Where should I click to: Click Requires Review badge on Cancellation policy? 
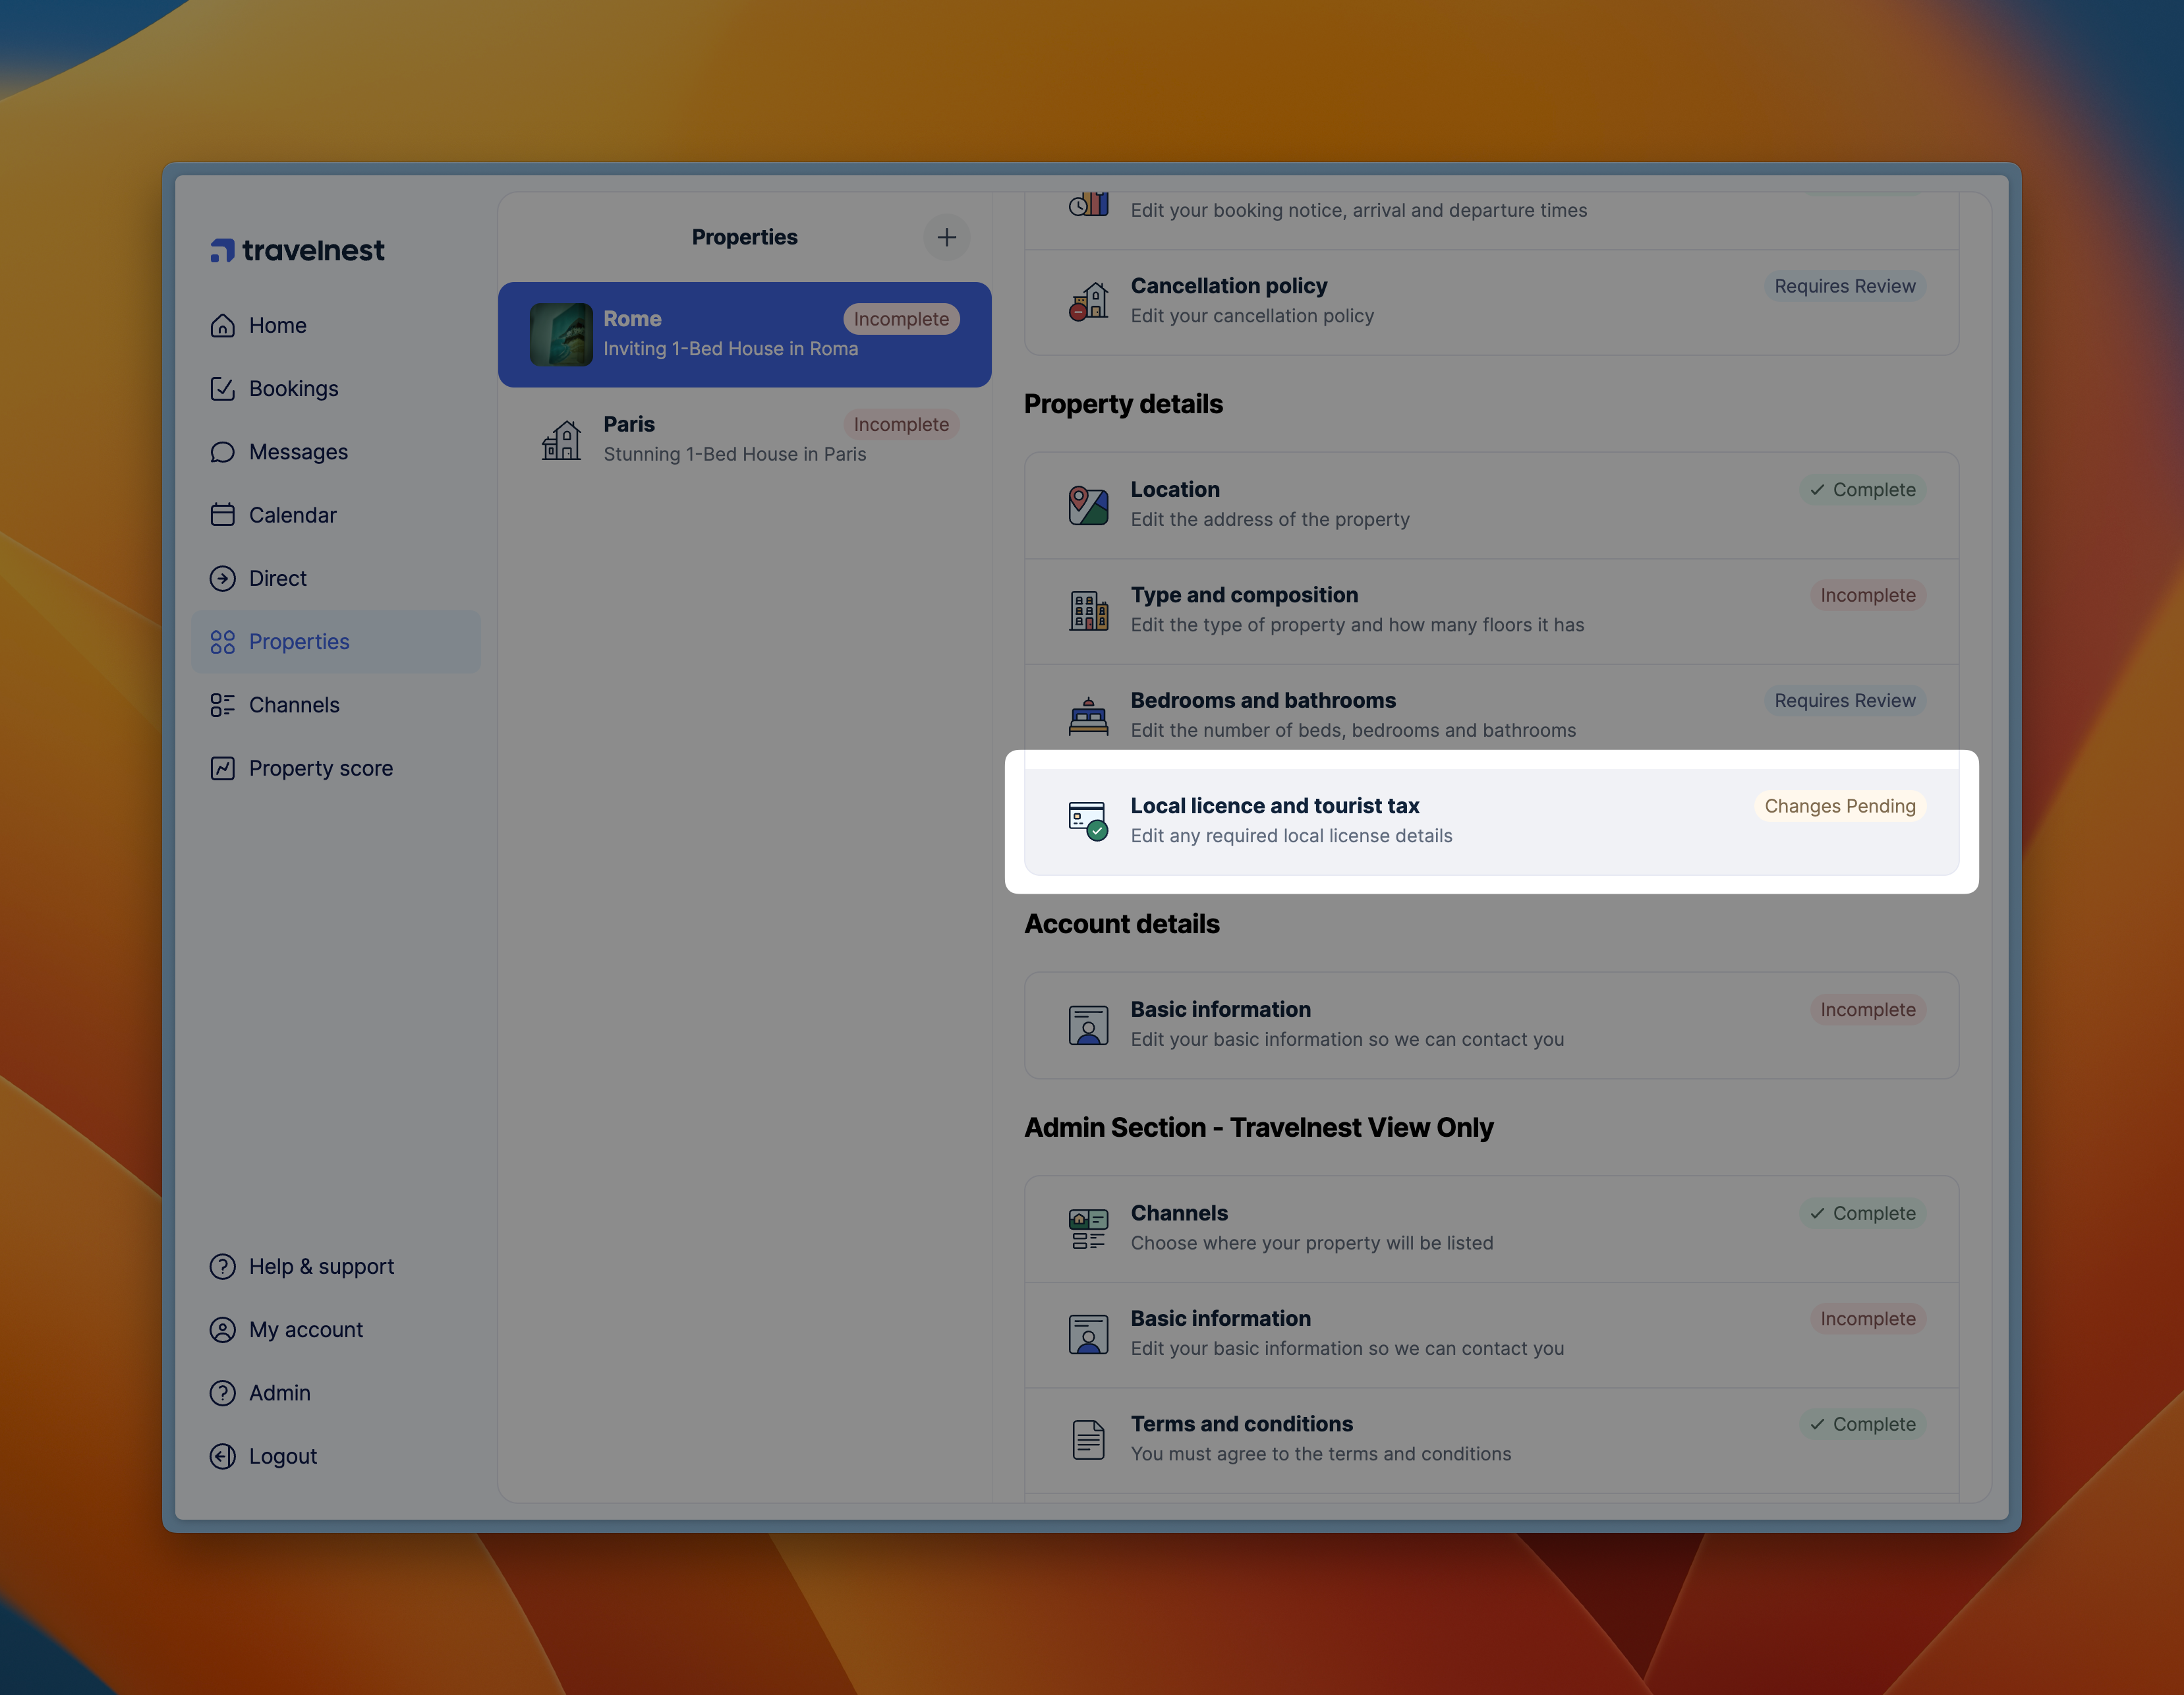click(1844, 286)
